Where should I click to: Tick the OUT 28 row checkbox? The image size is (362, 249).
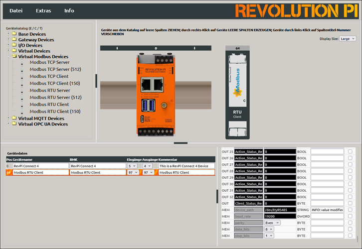(350, 171)
